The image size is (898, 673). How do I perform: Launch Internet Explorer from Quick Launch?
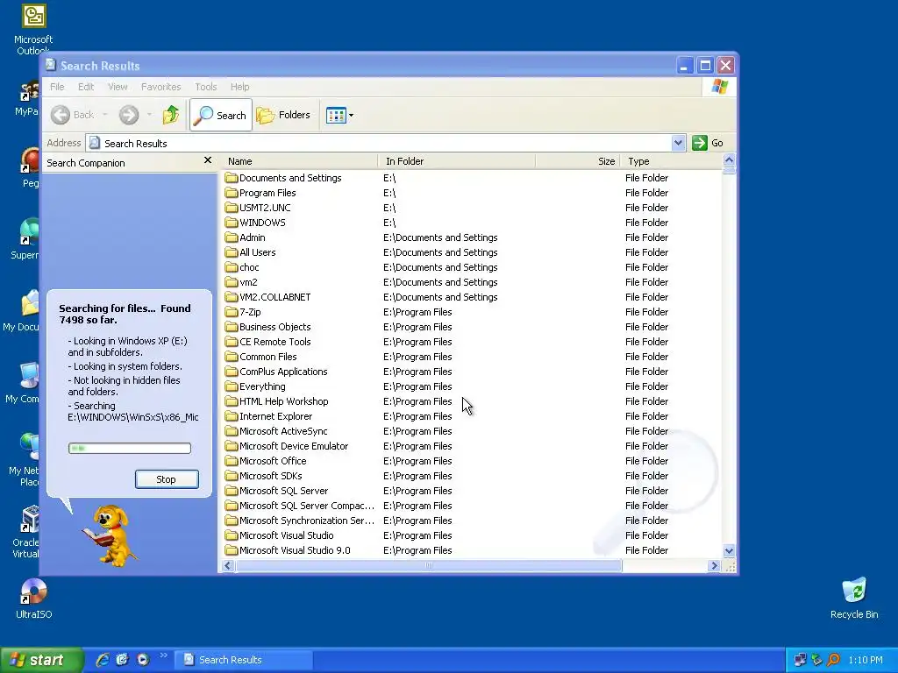click(103, 660)
